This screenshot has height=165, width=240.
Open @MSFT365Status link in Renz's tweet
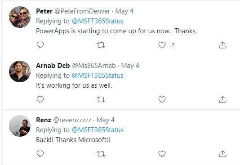98,130
